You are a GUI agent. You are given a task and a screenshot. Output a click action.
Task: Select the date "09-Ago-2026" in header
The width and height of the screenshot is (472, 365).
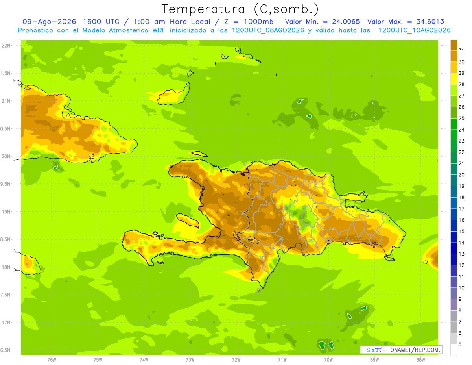(49, 22)
